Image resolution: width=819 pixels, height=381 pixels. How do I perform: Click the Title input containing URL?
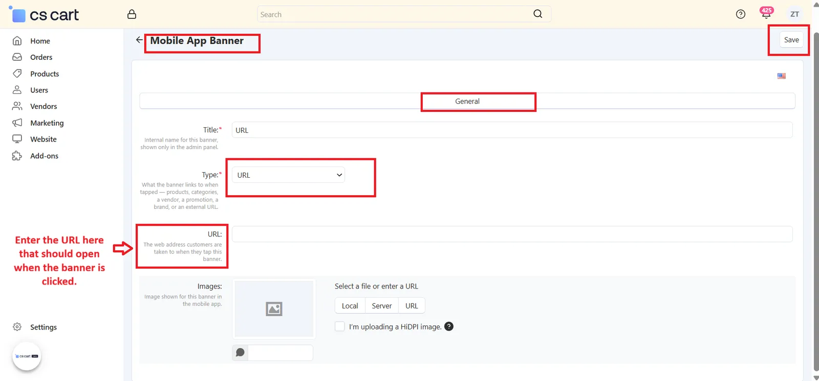[x=512, y=130]
